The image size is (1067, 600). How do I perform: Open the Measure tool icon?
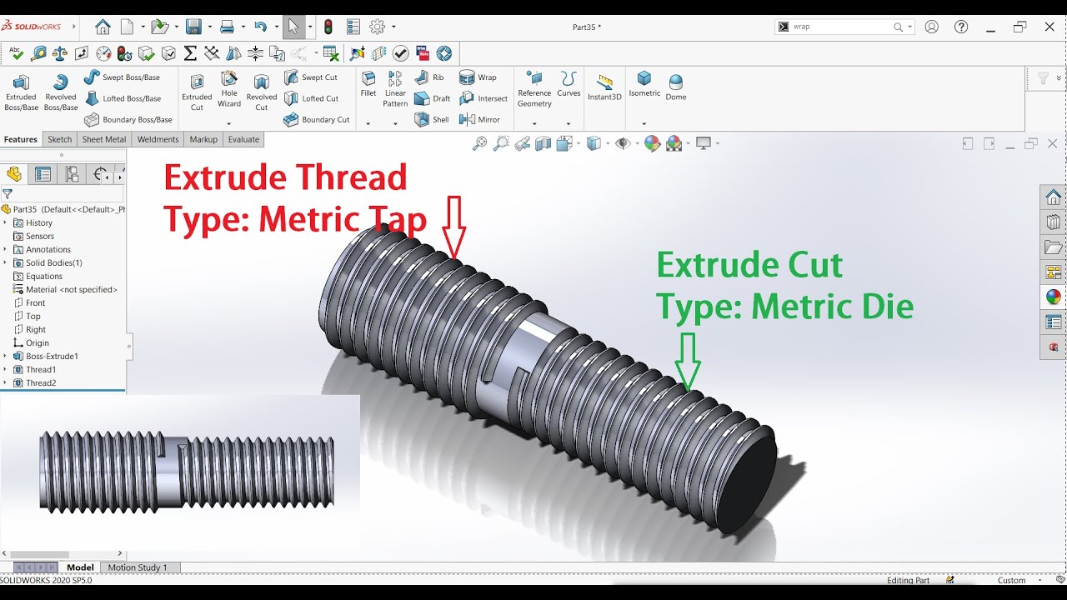coord(38,53)
